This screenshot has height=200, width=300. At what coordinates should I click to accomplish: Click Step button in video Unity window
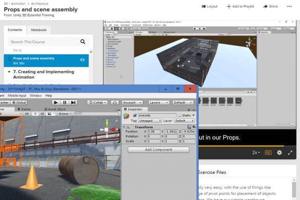(204, 29)
